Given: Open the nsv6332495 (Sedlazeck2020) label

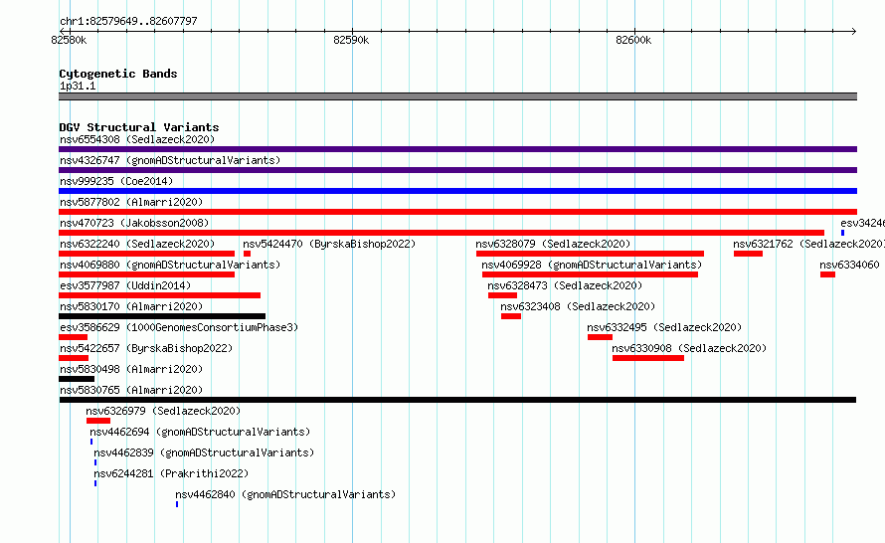Looking at the screenshot, I should [x=664, y=327].
